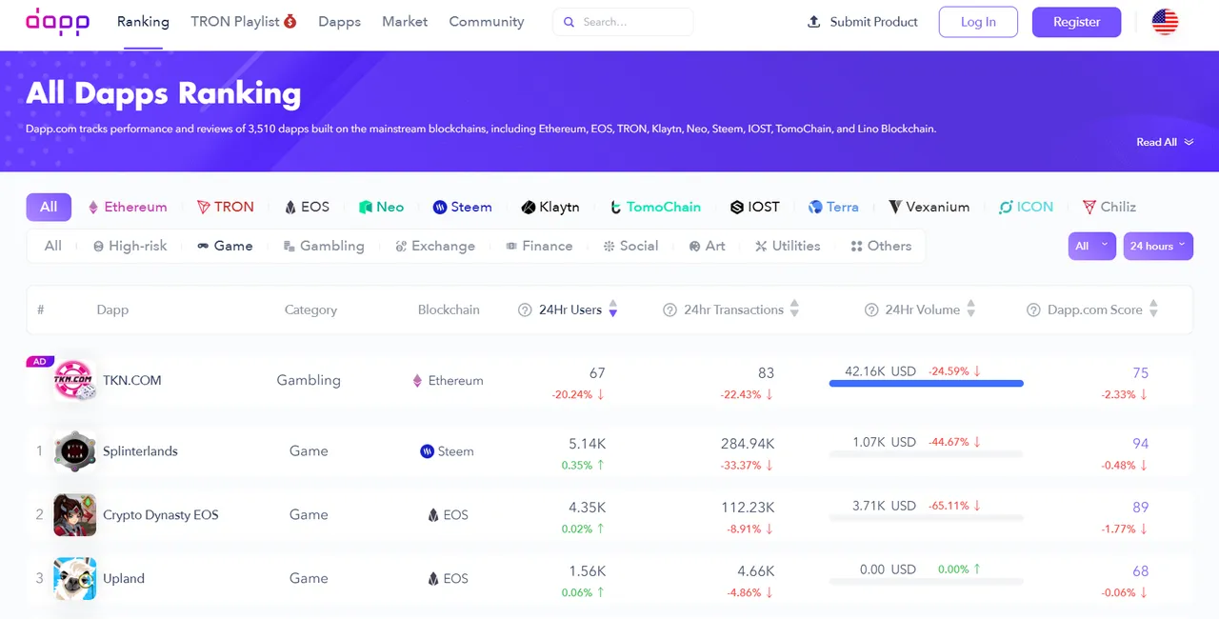Filter by ICON blockchain
This screenshot has width=1219, height=619.
point(1026,207)
